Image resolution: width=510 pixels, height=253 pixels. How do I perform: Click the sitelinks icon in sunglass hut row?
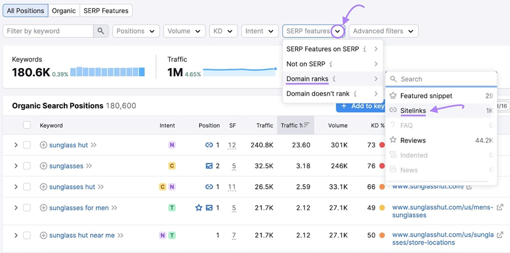[x=209, y=145]
